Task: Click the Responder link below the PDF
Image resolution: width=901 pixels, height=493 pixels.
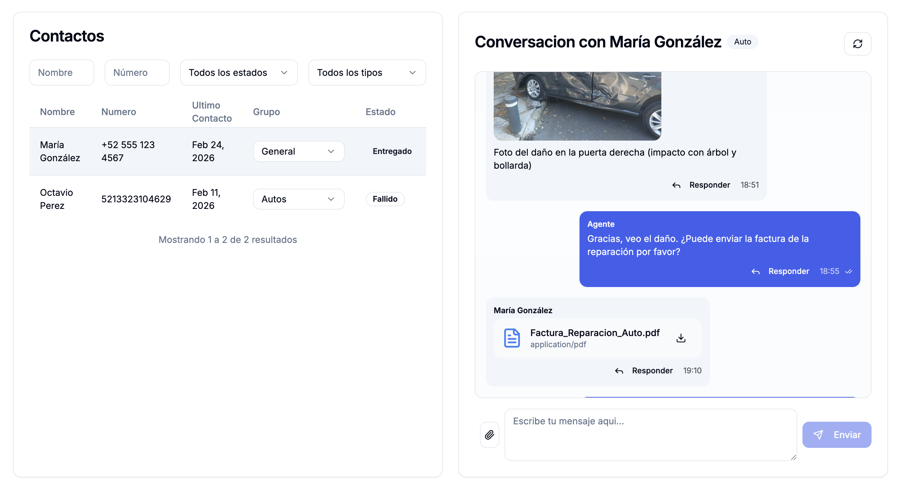Action: click(652, 371)
